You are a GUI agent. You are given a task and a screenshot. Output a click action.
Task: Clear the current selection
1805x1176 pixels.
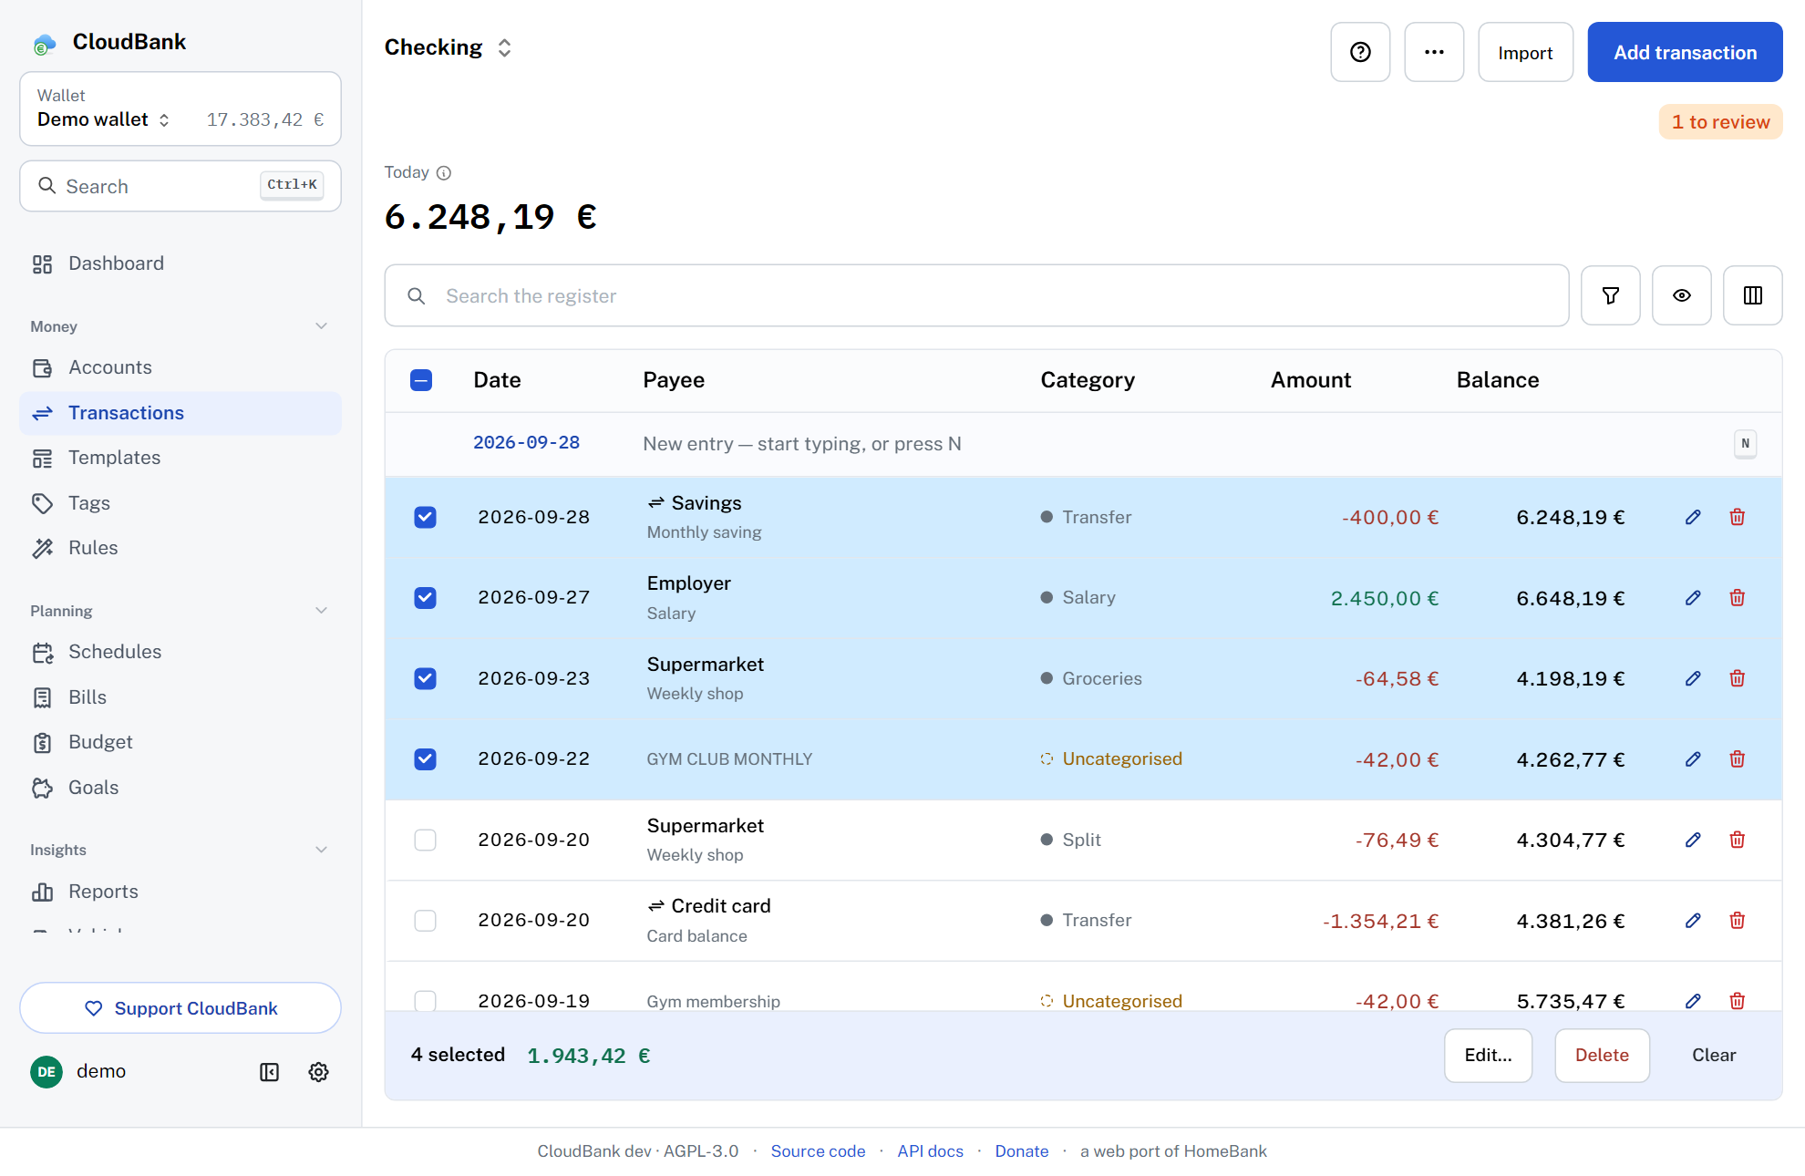1714,1055
